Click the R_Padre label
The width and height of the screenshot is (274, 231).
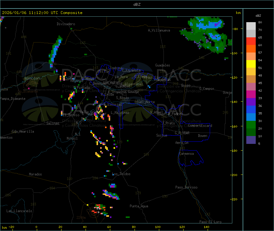(174, 114)
